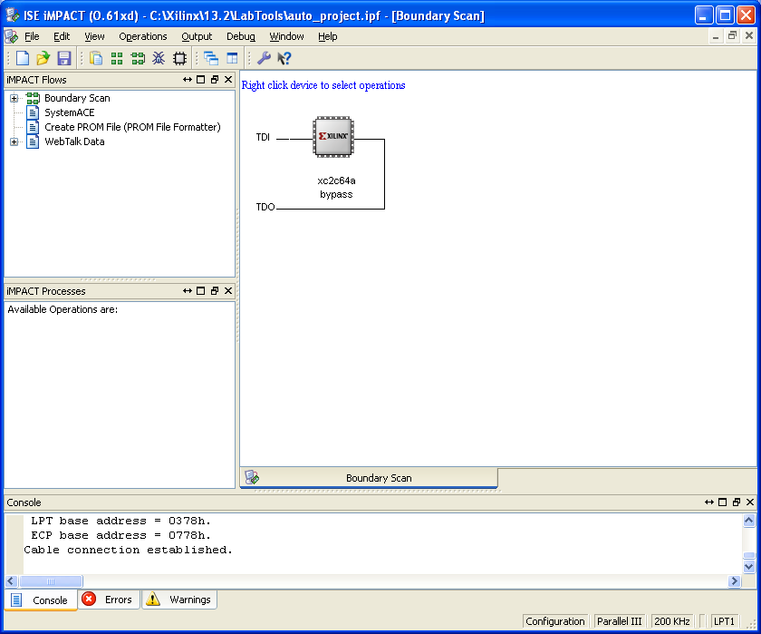Click the xc2c64a device label
The image size is (761, 634).
336,180
